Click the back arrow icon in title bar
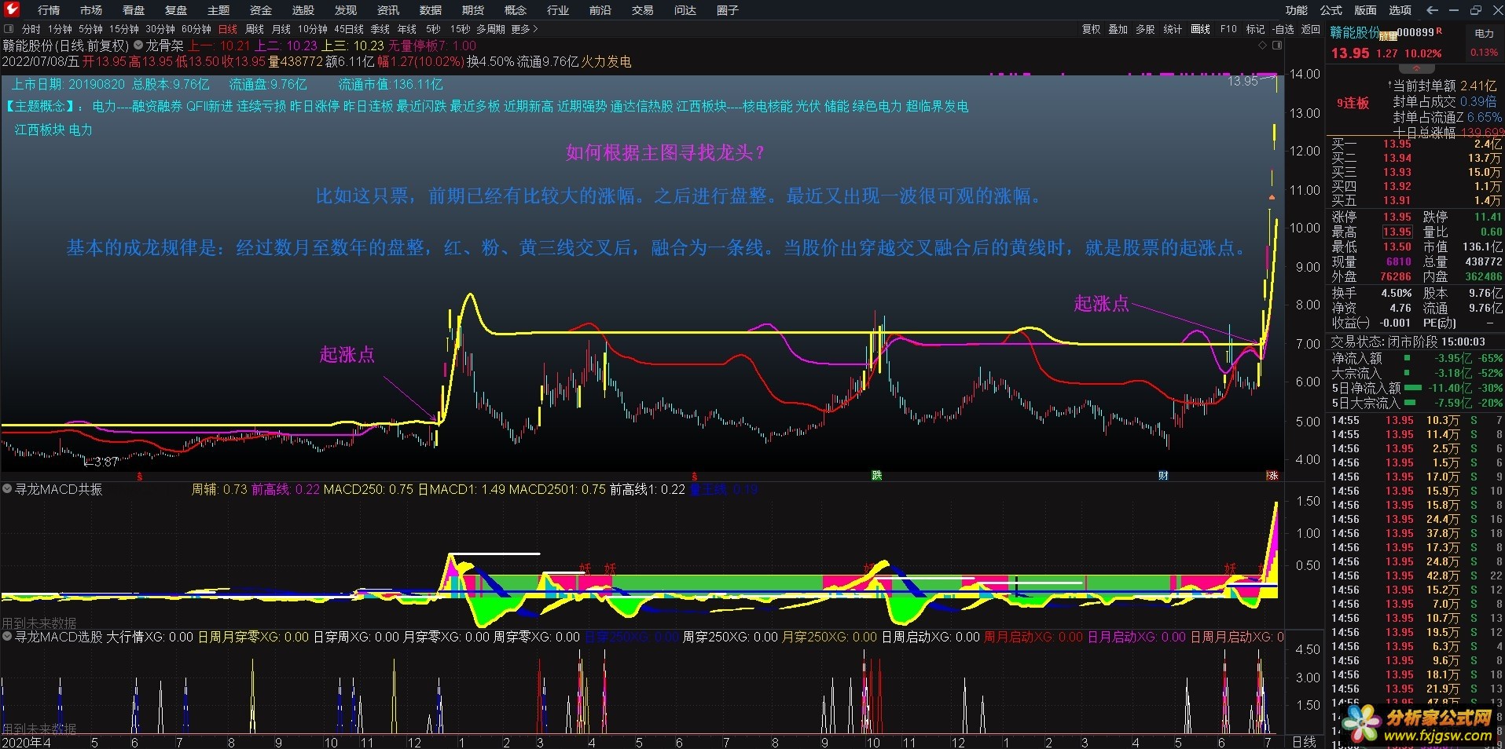 [1432, 10]
